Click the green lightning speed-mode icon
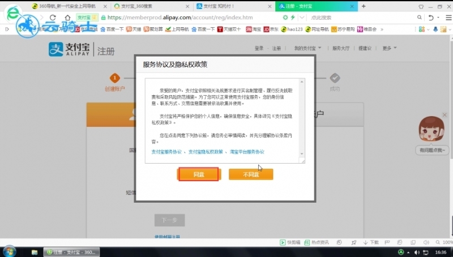 [x=293, y=18]
